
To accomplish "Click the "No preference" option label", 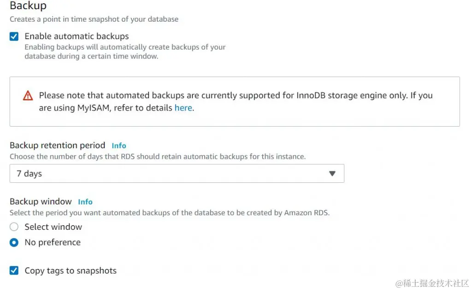I will [53, 243].
